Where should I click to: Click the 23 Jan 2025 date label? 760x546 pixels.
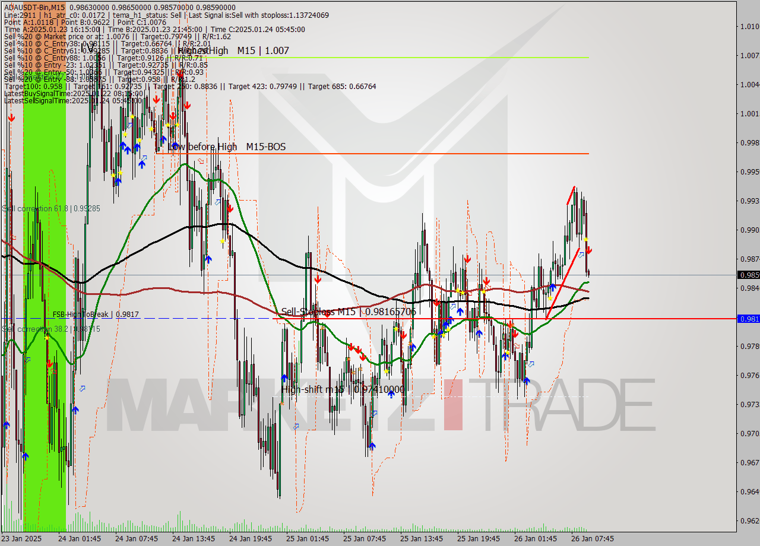pyautogui.click(x=21, y=539)
